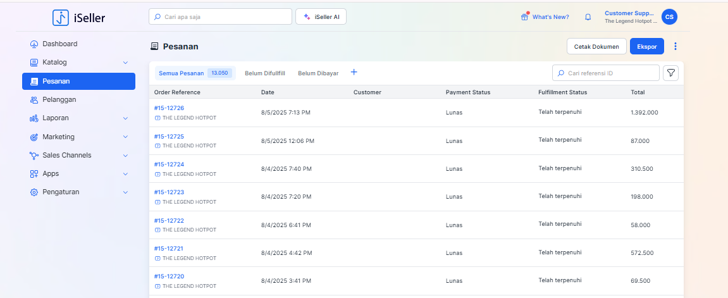Open order #15-12726 link
The width and height of the screenshot is (728, 298).
[169, 108]
